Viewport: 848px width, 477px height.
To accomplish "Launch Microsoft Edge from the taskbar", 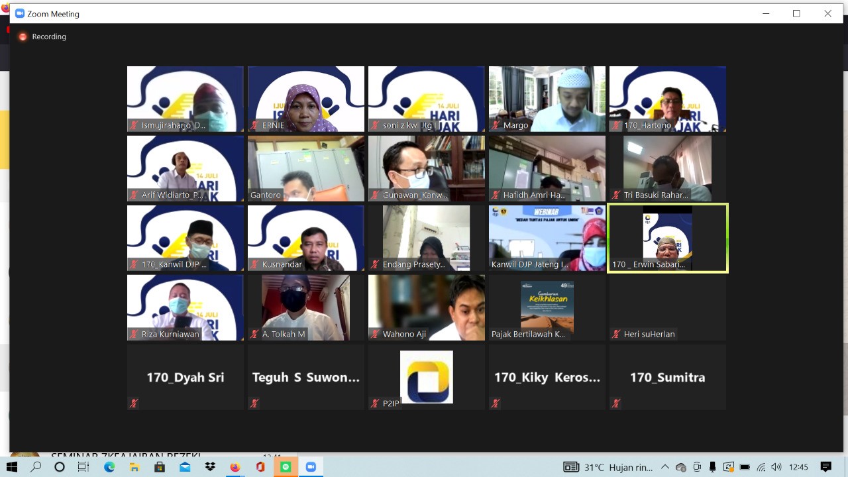I will pyautogui.click(x=109, y=467).
